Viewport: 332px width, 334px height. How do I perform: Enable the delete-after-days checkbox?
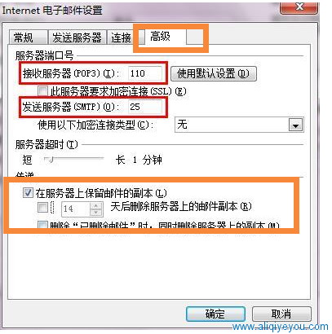[42, 208]
